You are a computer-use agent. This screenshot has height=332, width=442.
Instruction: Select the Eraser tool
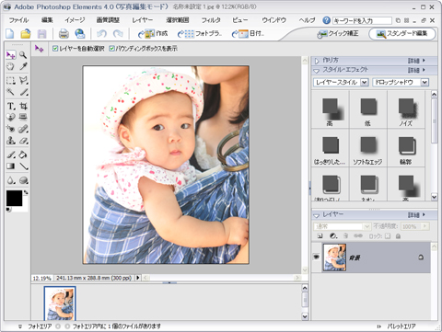pyautogui.click(x=23, y=141)
